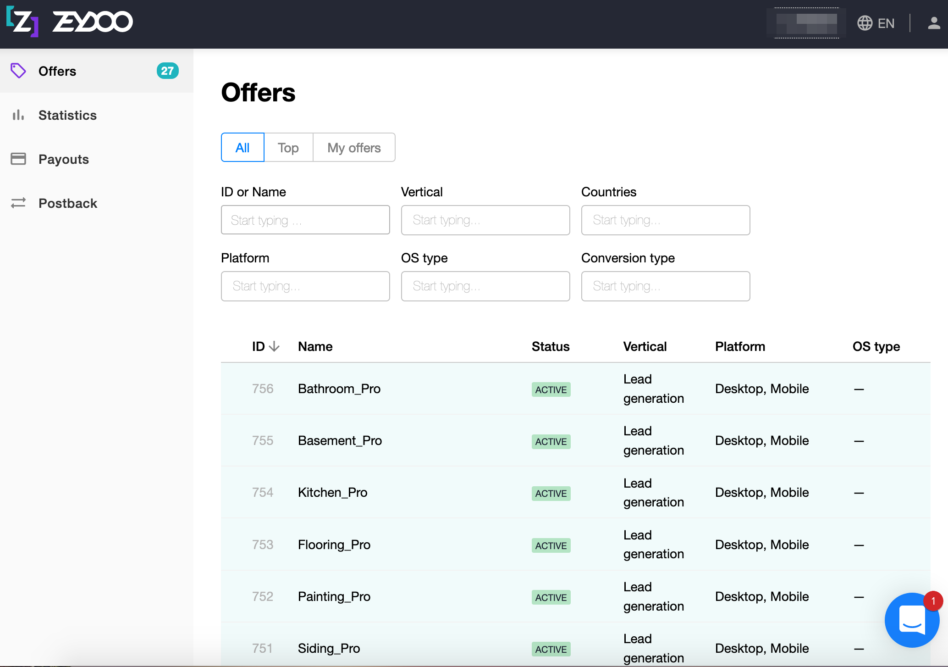
Task: Open the Countries filter dropdown
Action: [665, 220]
